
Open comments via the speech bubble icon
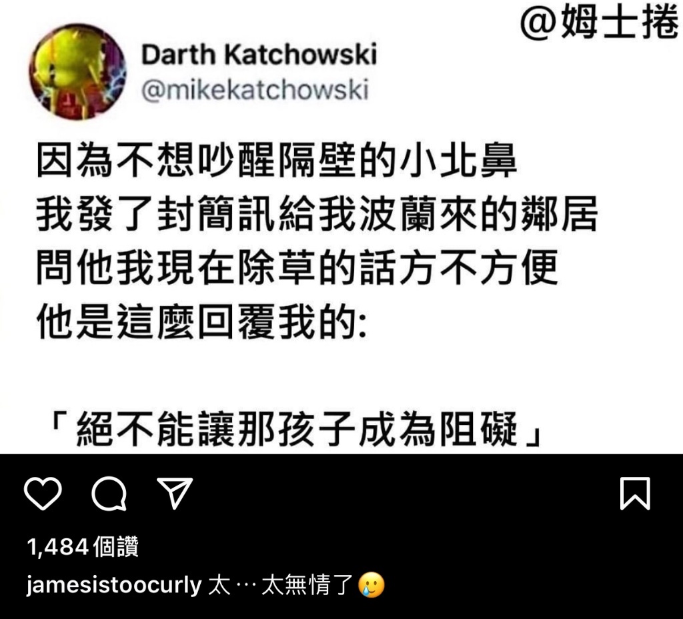pos(109,493)
